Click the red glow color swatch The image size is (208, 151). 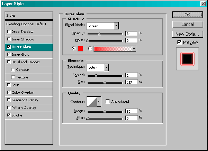click(x=80, y=48)
